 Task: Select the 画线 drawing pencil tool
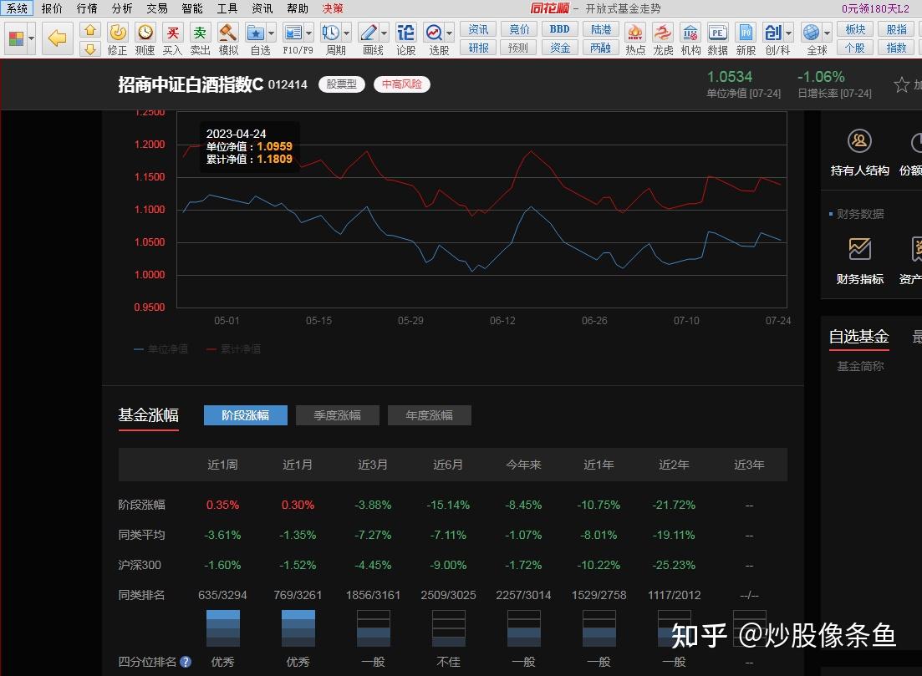(368, 33)
